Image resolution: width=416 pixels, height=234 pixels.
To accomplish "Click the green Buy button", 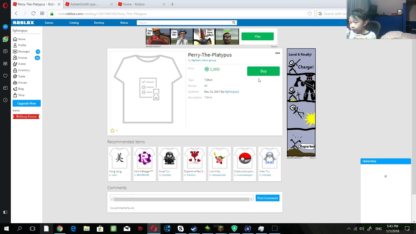I will click(263, 71).
